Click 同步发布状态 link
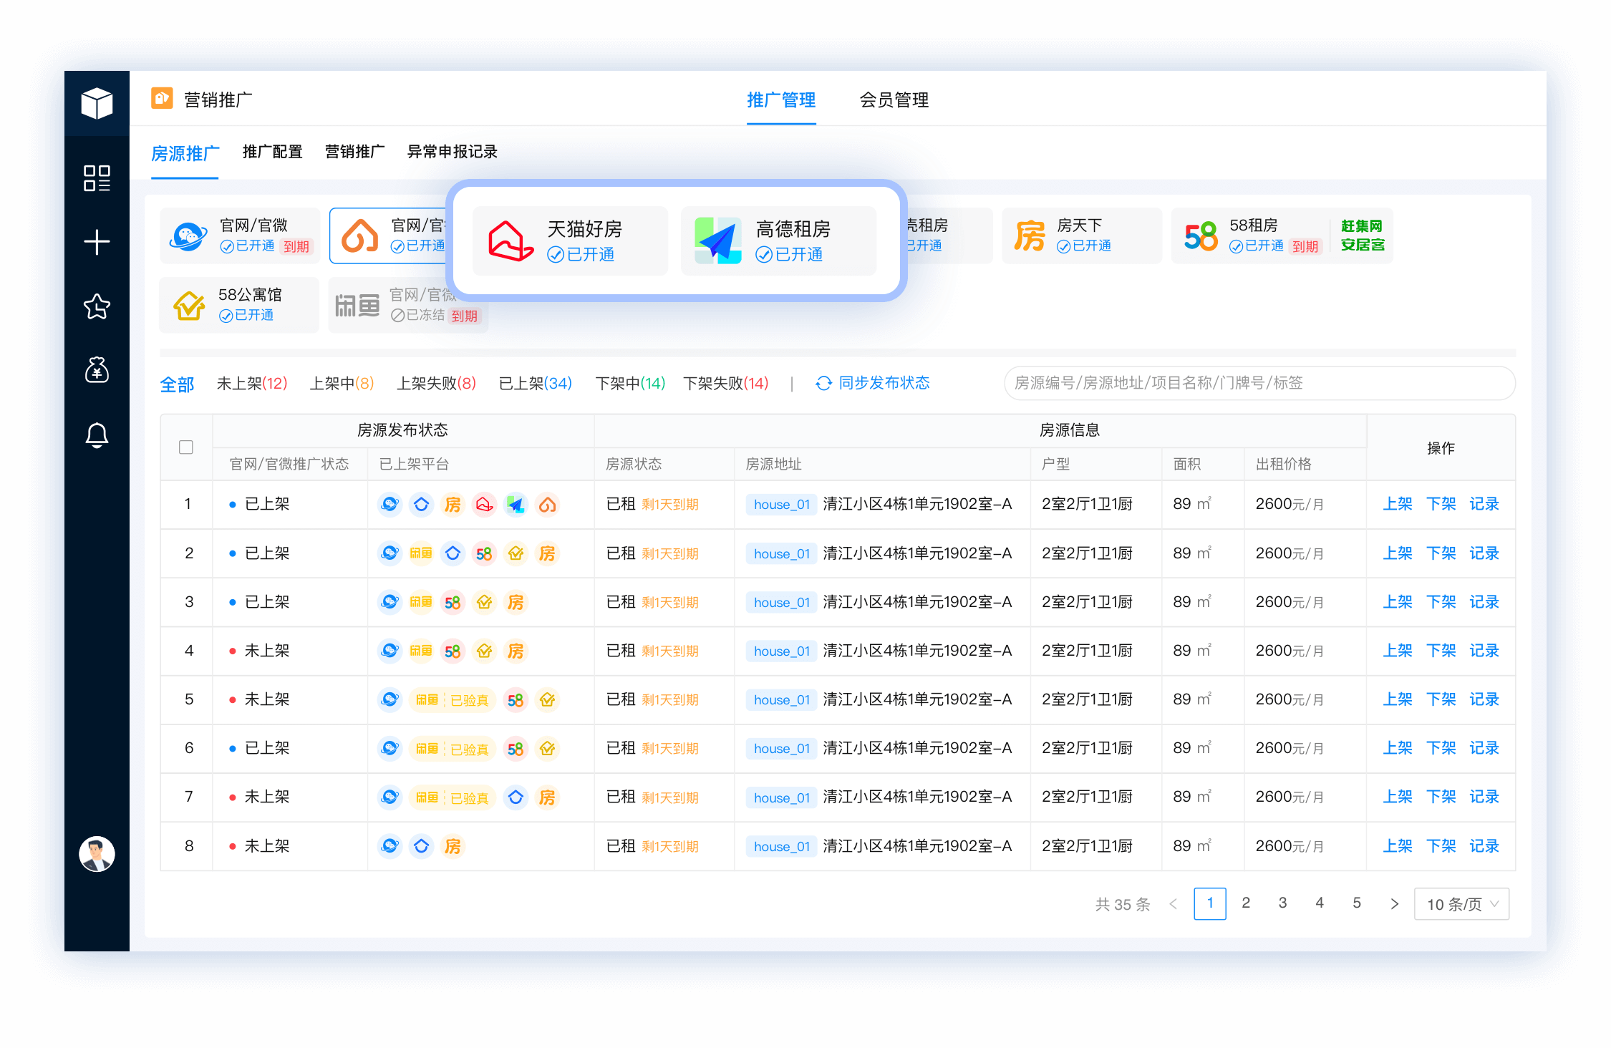The image size is (1611, 1048). point(884,384)
